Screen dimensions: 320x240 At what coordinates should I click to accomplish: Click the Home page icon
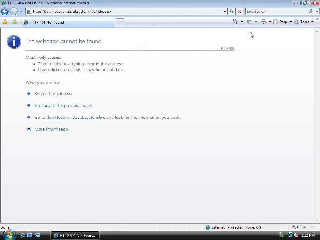point(235,22)
